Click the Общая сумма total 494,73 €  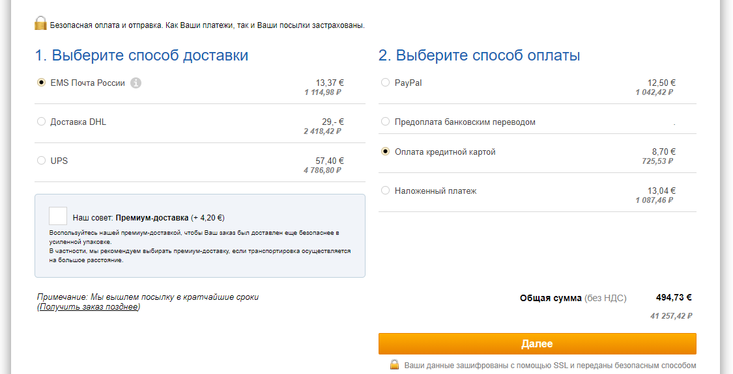(x=673, y=297)
